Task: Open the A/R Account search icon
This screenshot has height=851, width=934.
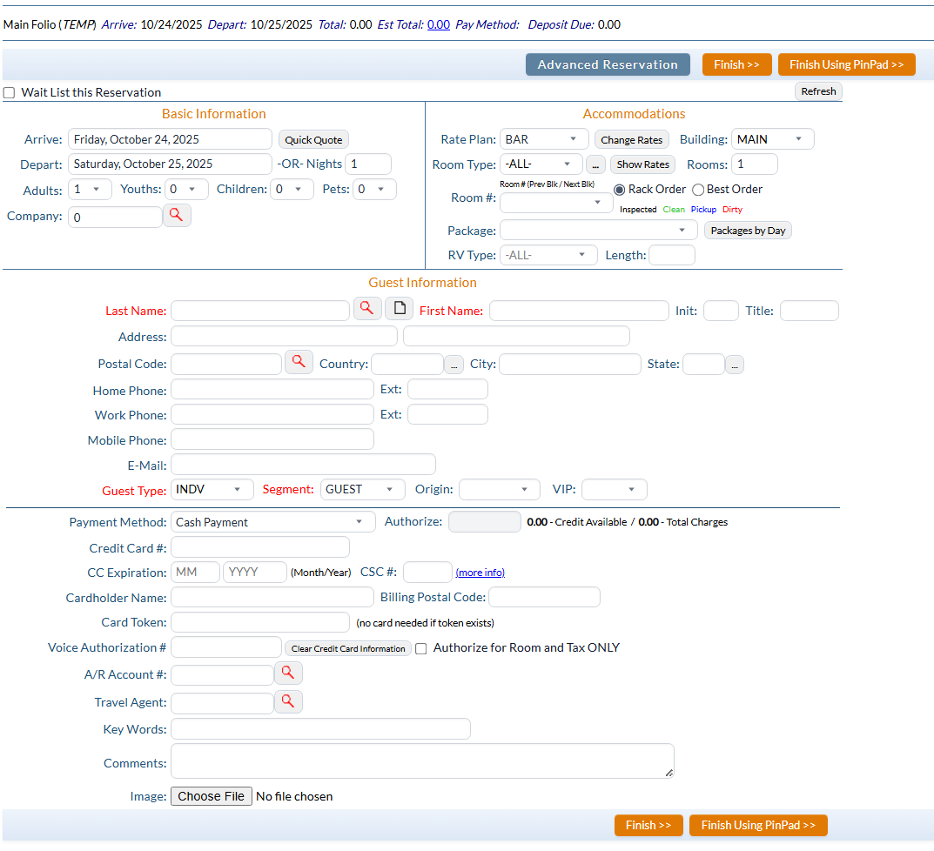Action: (288, 673)
